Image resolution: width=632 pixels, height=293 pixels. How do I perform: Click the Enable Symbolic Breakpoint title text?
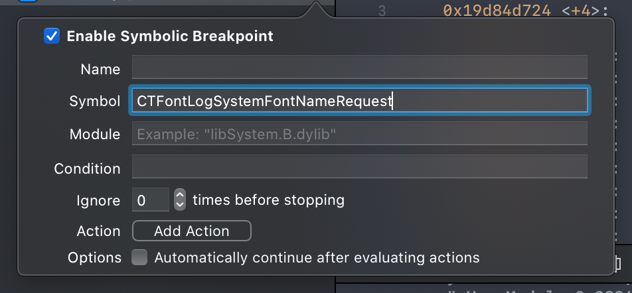pos(170,36)
